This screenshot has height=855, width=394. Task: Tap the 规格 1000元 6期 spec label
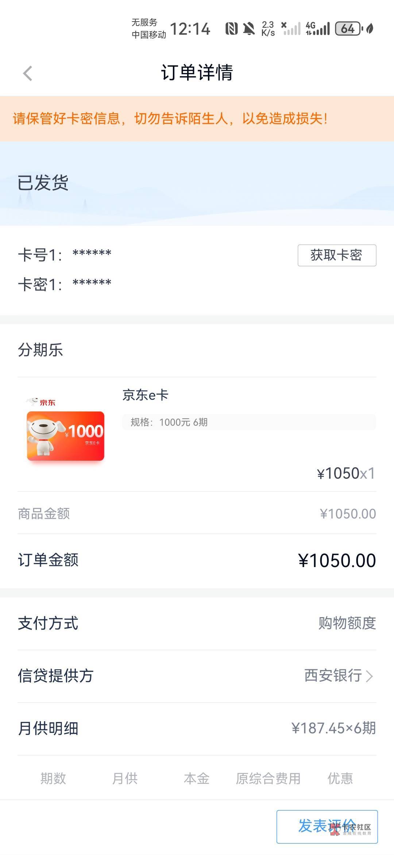pyautogui.click(x=169, y=422)
